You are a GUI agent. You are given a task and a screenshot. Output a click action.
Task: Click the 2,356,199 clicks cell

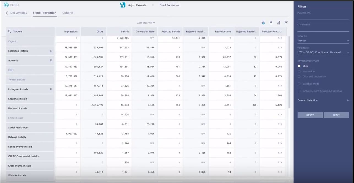(94, 105)
